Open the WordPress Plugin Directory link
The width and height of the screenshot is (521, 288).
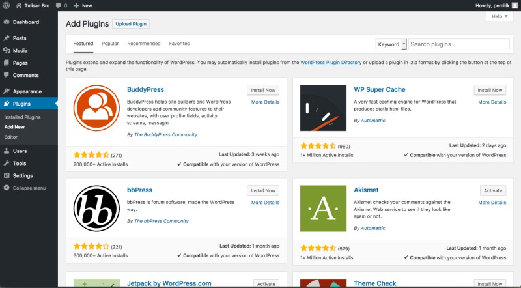(331, 62)
